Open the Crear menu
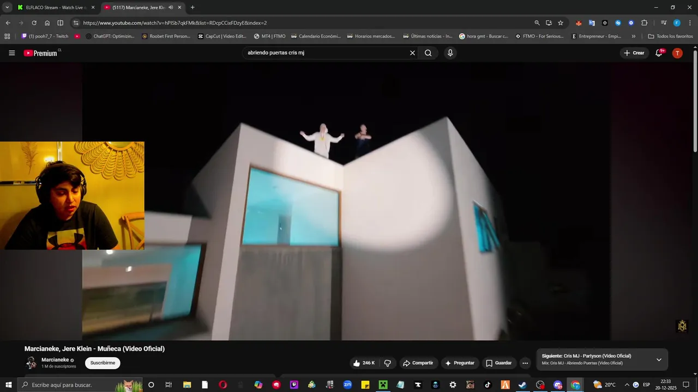Viewport: 698px width, 392px height. coord(634,53)
